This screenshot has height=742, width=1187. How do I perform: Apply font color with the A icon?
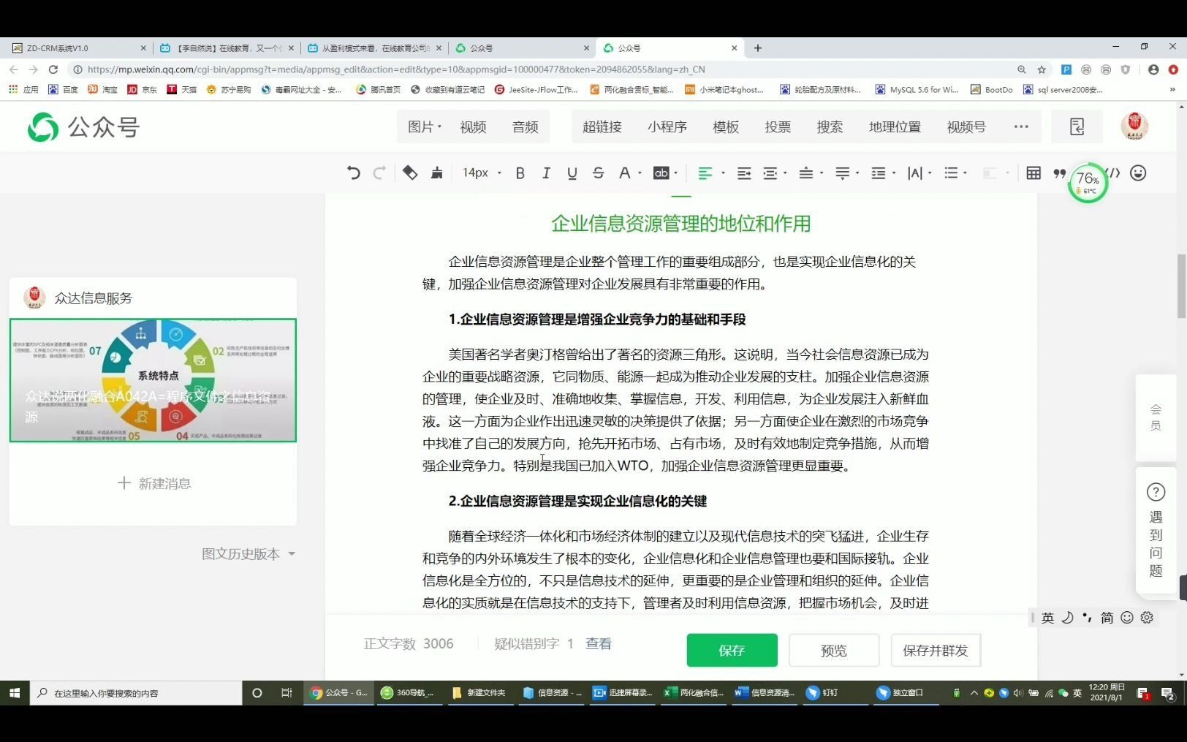(624, 173)
